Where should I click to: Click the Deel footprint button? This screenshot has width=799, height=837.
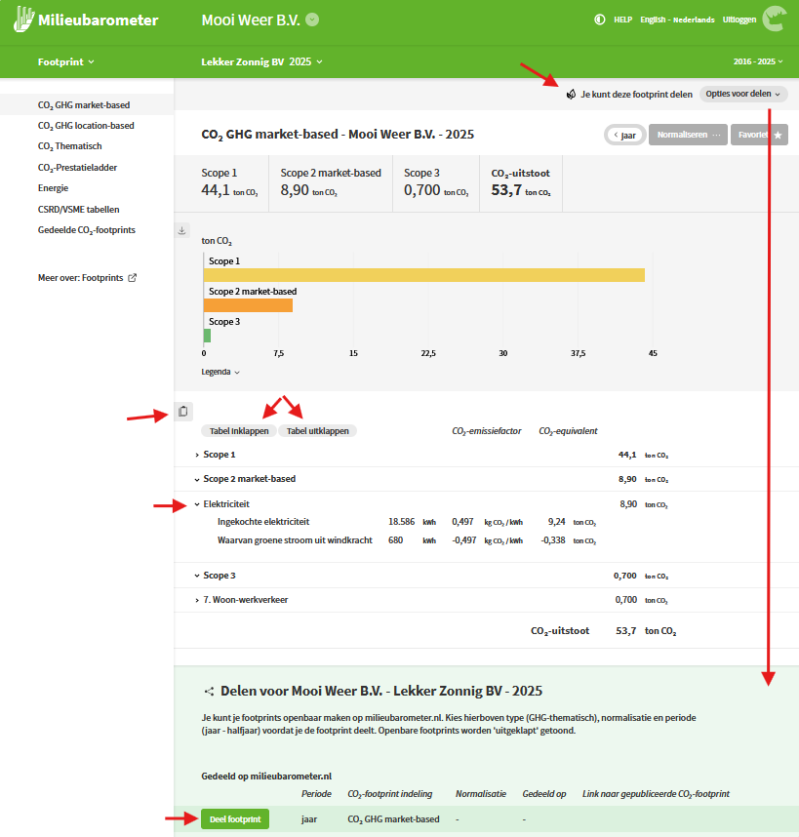[235, 818]
